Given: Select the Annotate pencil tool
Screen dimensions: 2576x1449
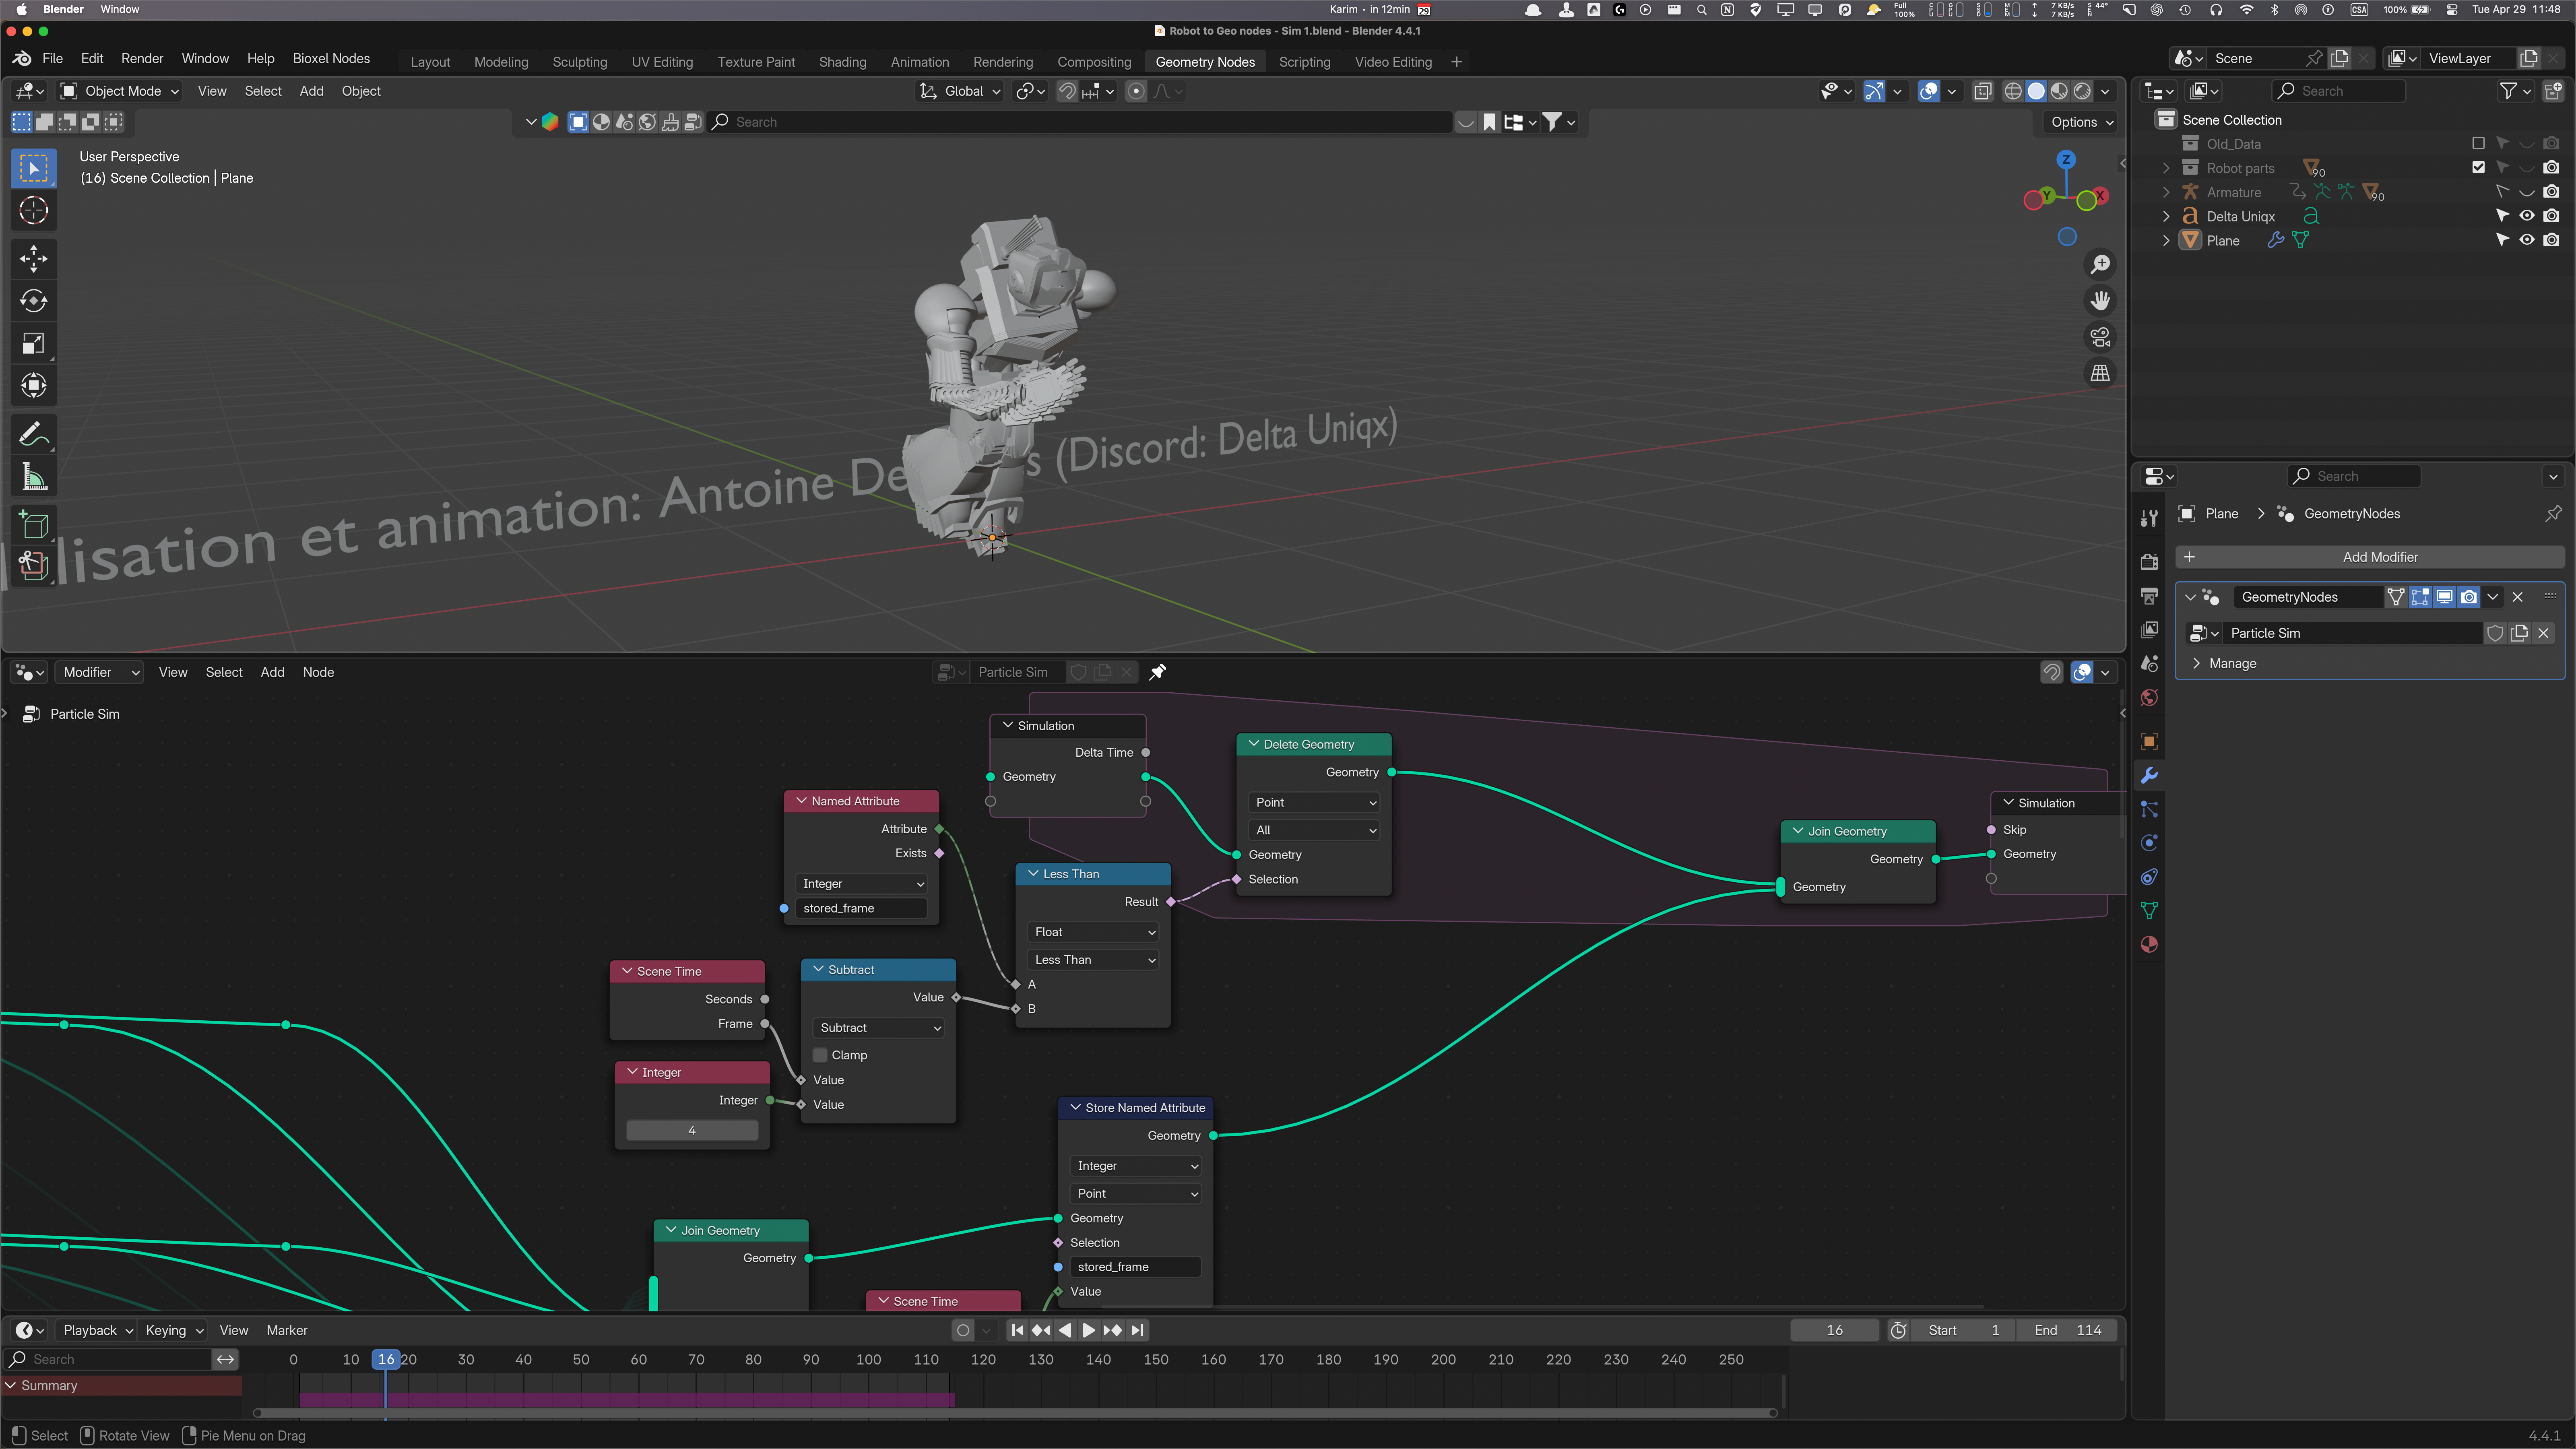Looking at the screenshot, I should 33,434.
